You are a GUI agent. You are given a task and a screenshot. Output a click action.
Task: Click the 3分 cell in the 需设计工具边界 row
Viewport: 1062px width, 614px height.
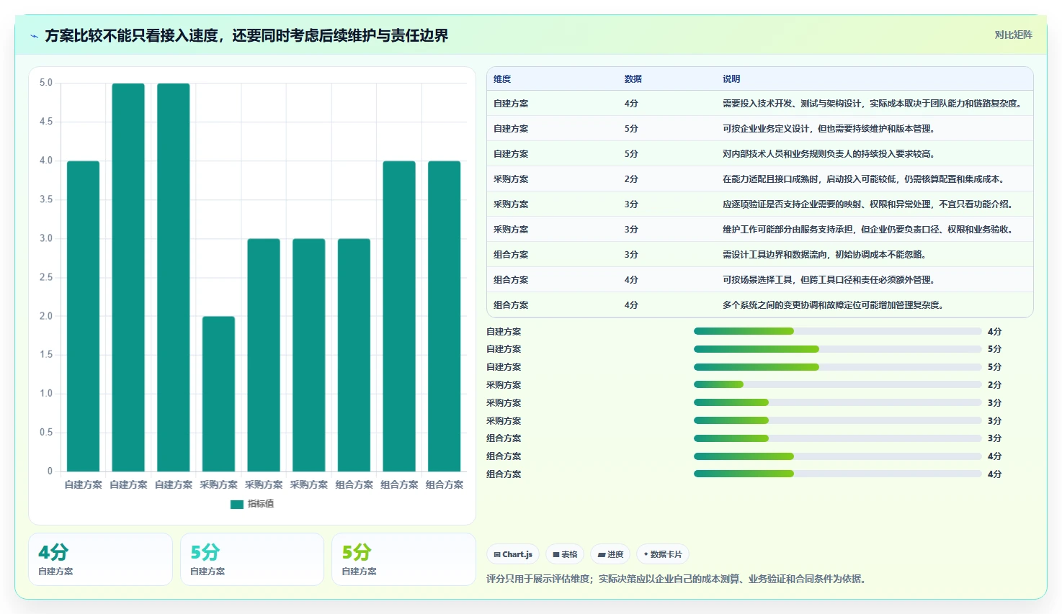tap(631, 255)
